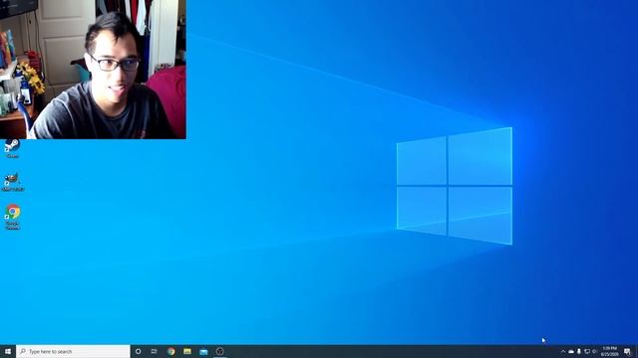Switch to the running OBS Studio taskbar app

[x=220, y=351]
